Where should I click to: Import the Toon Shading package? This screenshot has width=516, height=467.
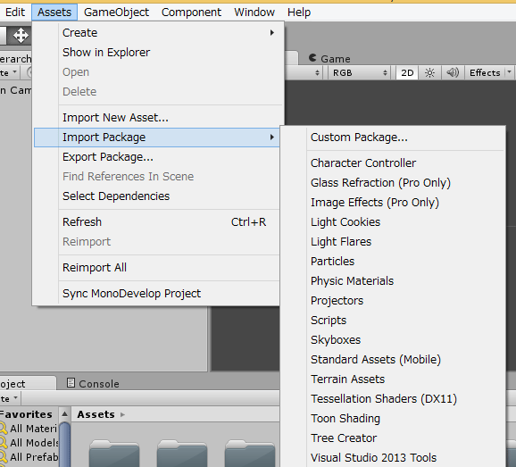[x=393, y=419]
